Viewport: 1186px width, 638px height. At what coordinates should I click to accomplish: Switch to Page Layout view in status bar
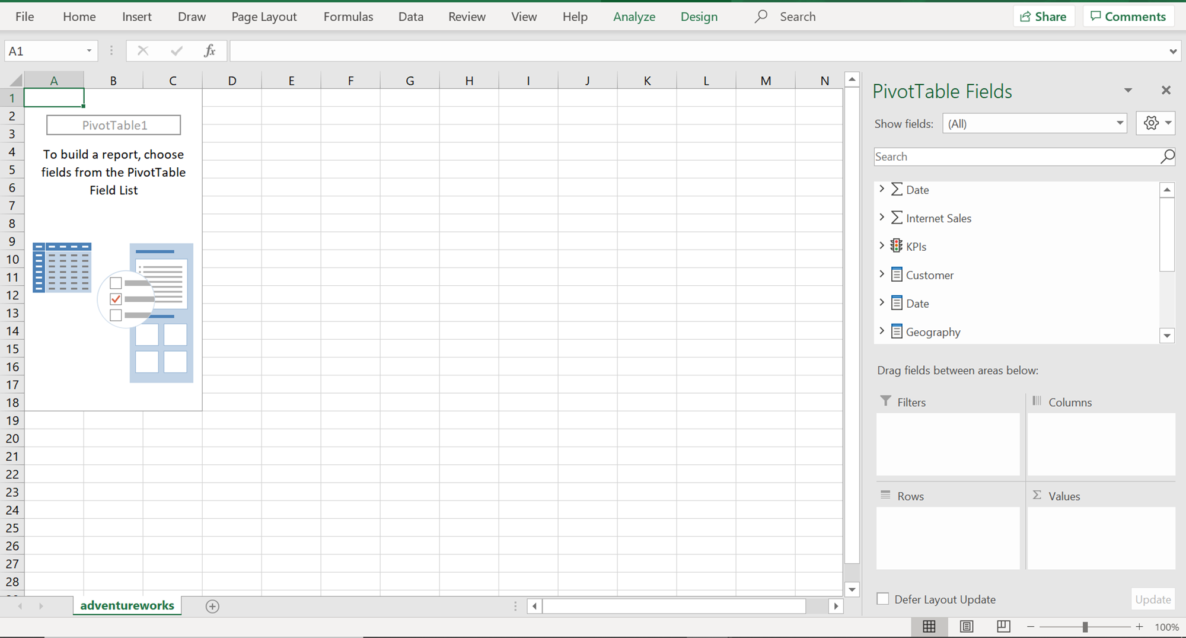[967, 627]
